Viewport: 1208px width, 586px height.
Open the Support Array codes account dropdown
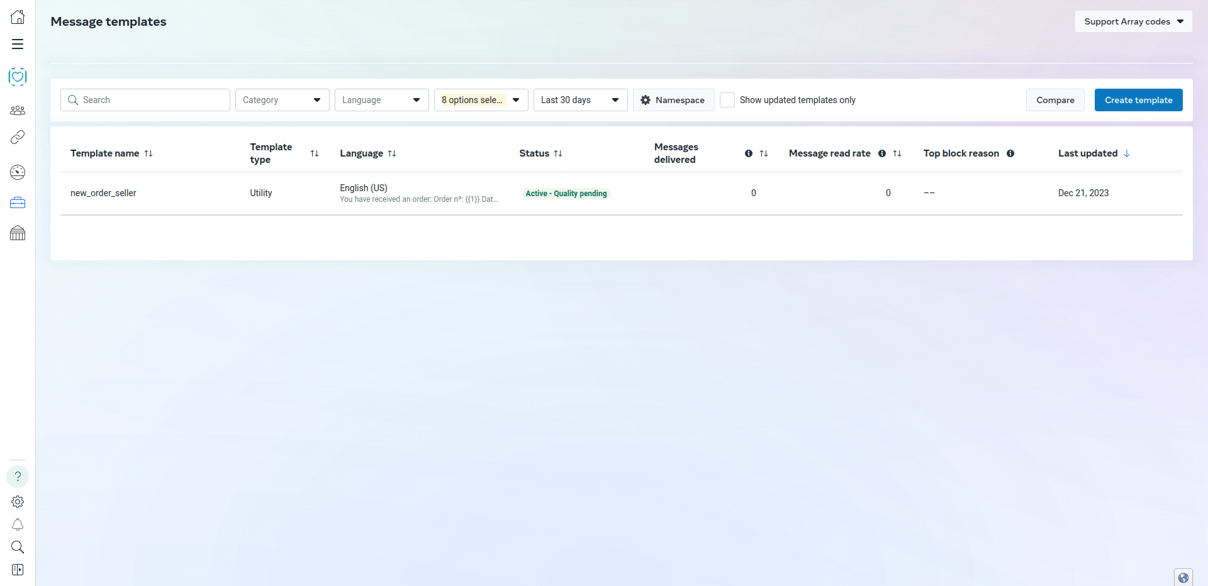[x=1134, y=21]
